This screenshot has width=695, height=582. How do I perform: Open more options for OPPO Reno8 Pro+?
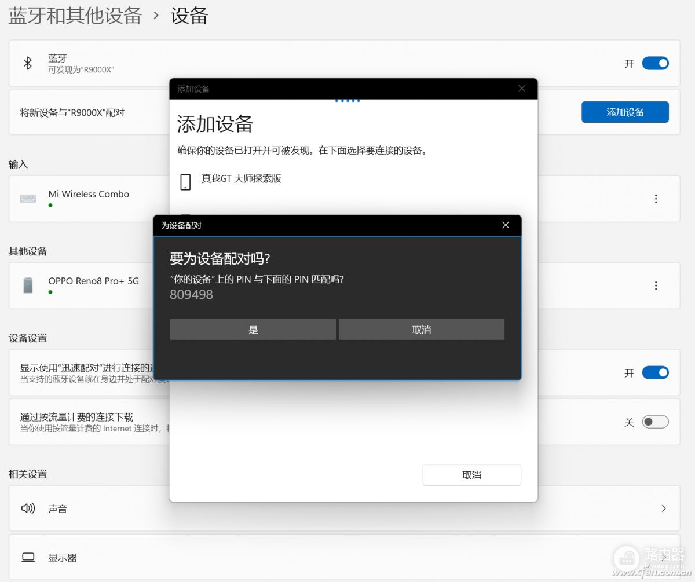tap(656, 285)
